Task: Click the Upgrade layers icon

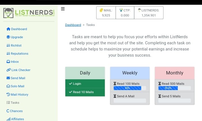Action: (8, 37)
